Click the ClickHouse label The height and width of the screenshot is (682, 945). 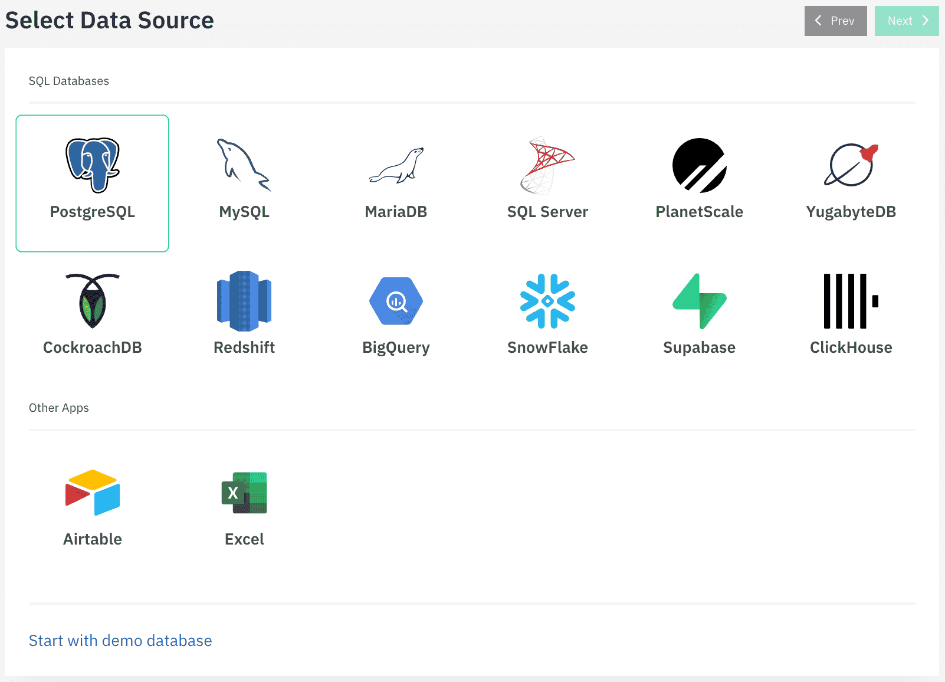(851, 347)
